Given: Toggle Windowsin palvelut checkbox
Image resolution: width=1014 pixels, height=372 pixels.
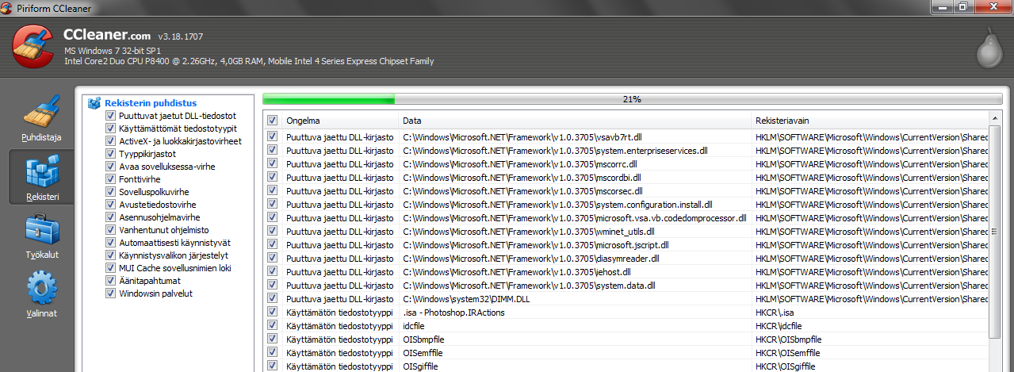Looking at the screenshot, I should [110, 293].
